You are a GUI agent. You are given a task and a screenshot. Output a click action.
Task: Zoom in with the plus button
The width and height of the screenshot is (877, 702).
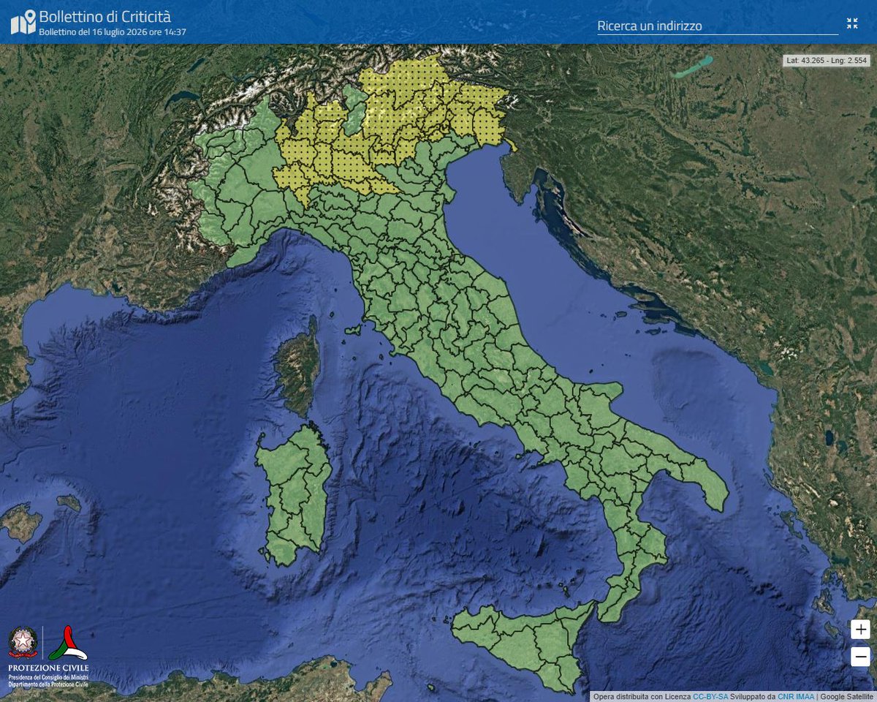860,630
